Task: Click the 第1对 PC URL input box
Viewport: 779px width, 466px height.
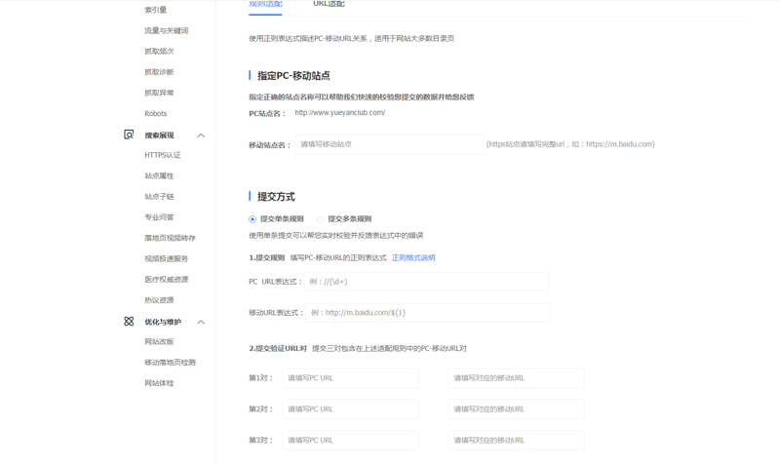Action: 350,378
